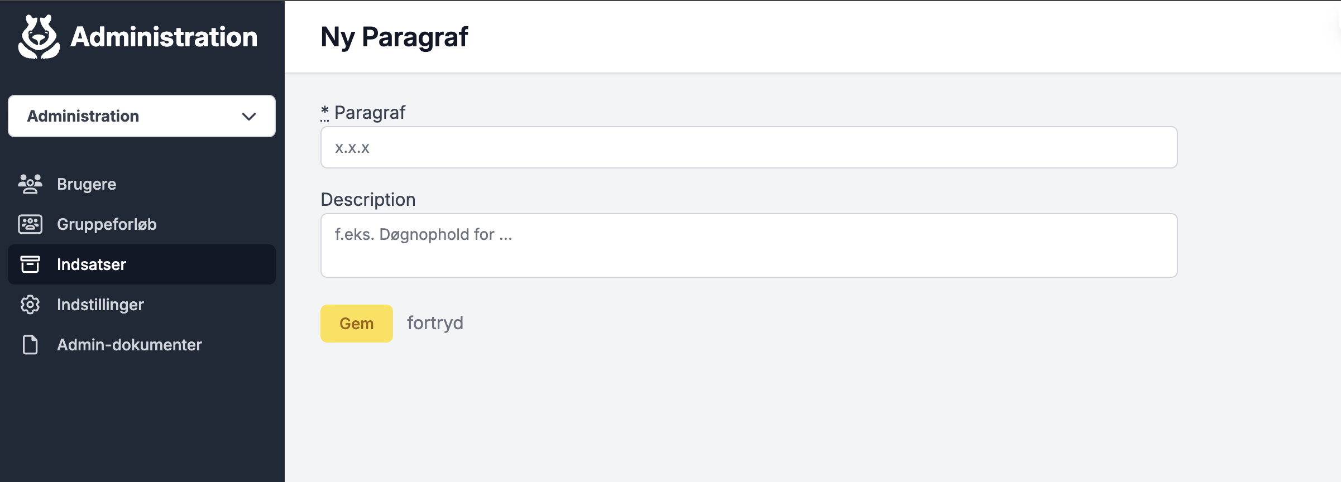Click the Brugere users icon
This screenshot has height=482, width=1341.
[x=30, y=184]
